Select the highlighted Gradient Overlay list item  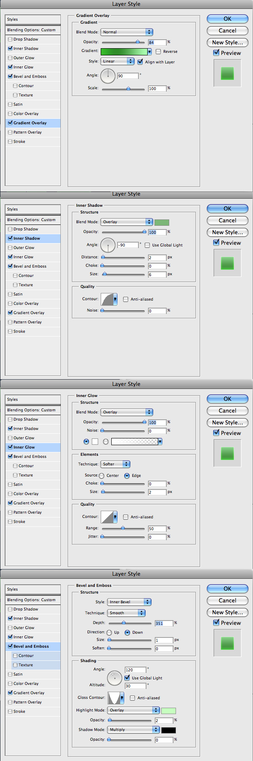[x=33, y=123]
